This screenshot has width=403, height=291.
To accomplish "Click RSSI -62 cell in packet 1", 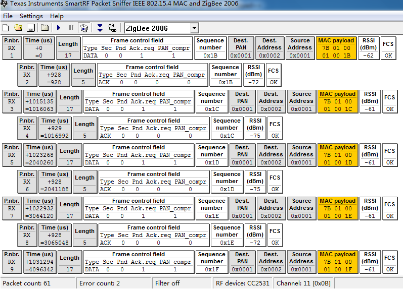I will 369,48.
